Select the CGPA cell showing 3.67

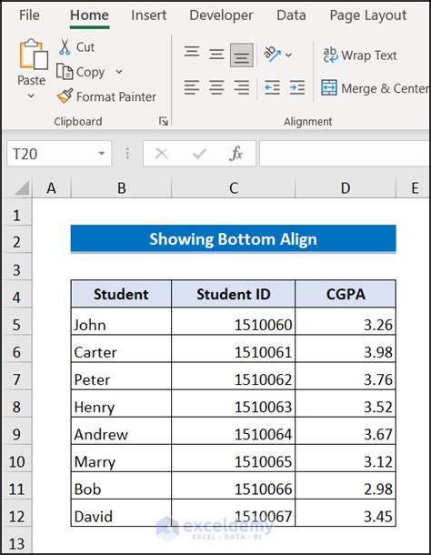346,430
